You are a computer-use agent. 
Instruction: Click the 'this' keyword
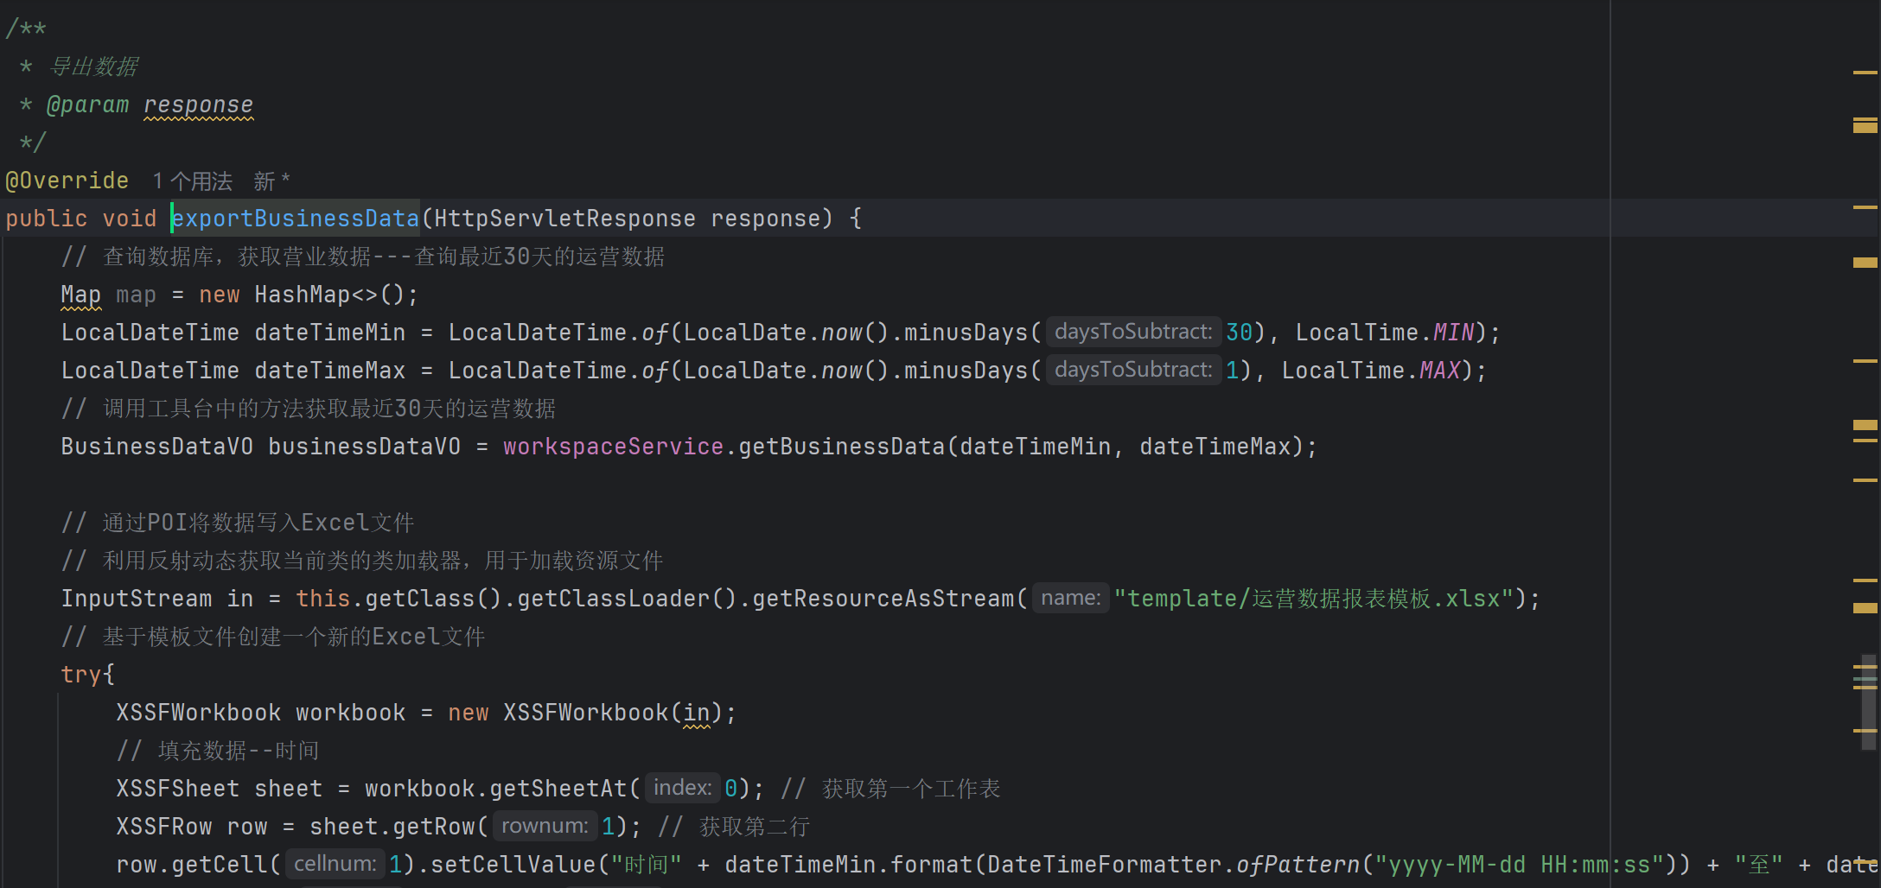click(x=323, y=599)
